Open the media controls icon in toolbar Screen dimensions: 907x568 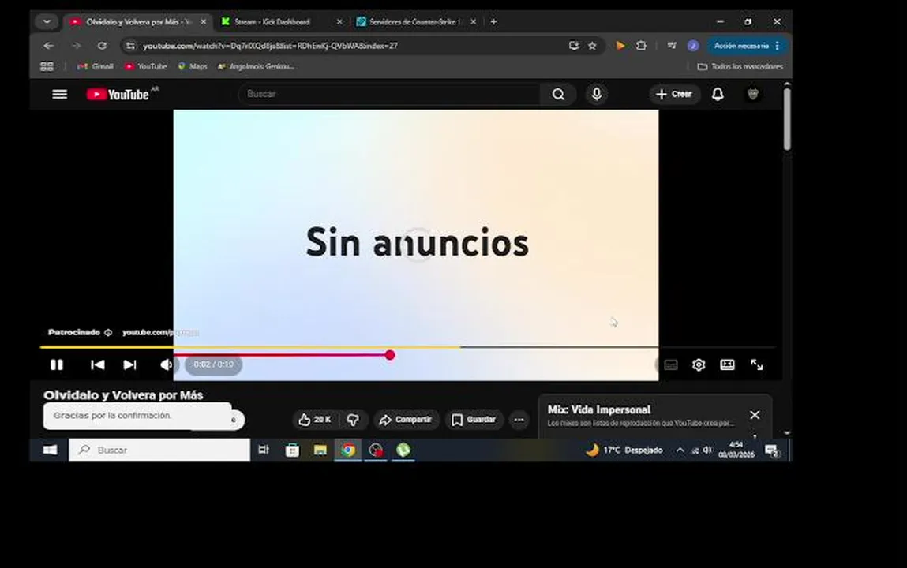672,46
